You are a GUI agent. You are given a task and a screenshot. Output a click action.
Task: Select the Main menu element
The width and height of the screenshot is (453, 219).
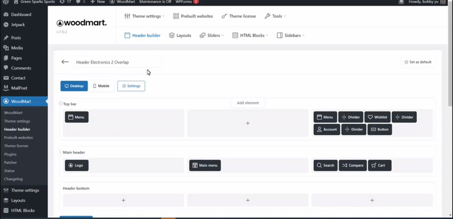click(205, 165)
